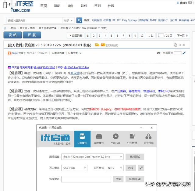Click 浏览 wallpaper browse button
Viewport: 195px width, 191px height.
(x=118, y=179)
